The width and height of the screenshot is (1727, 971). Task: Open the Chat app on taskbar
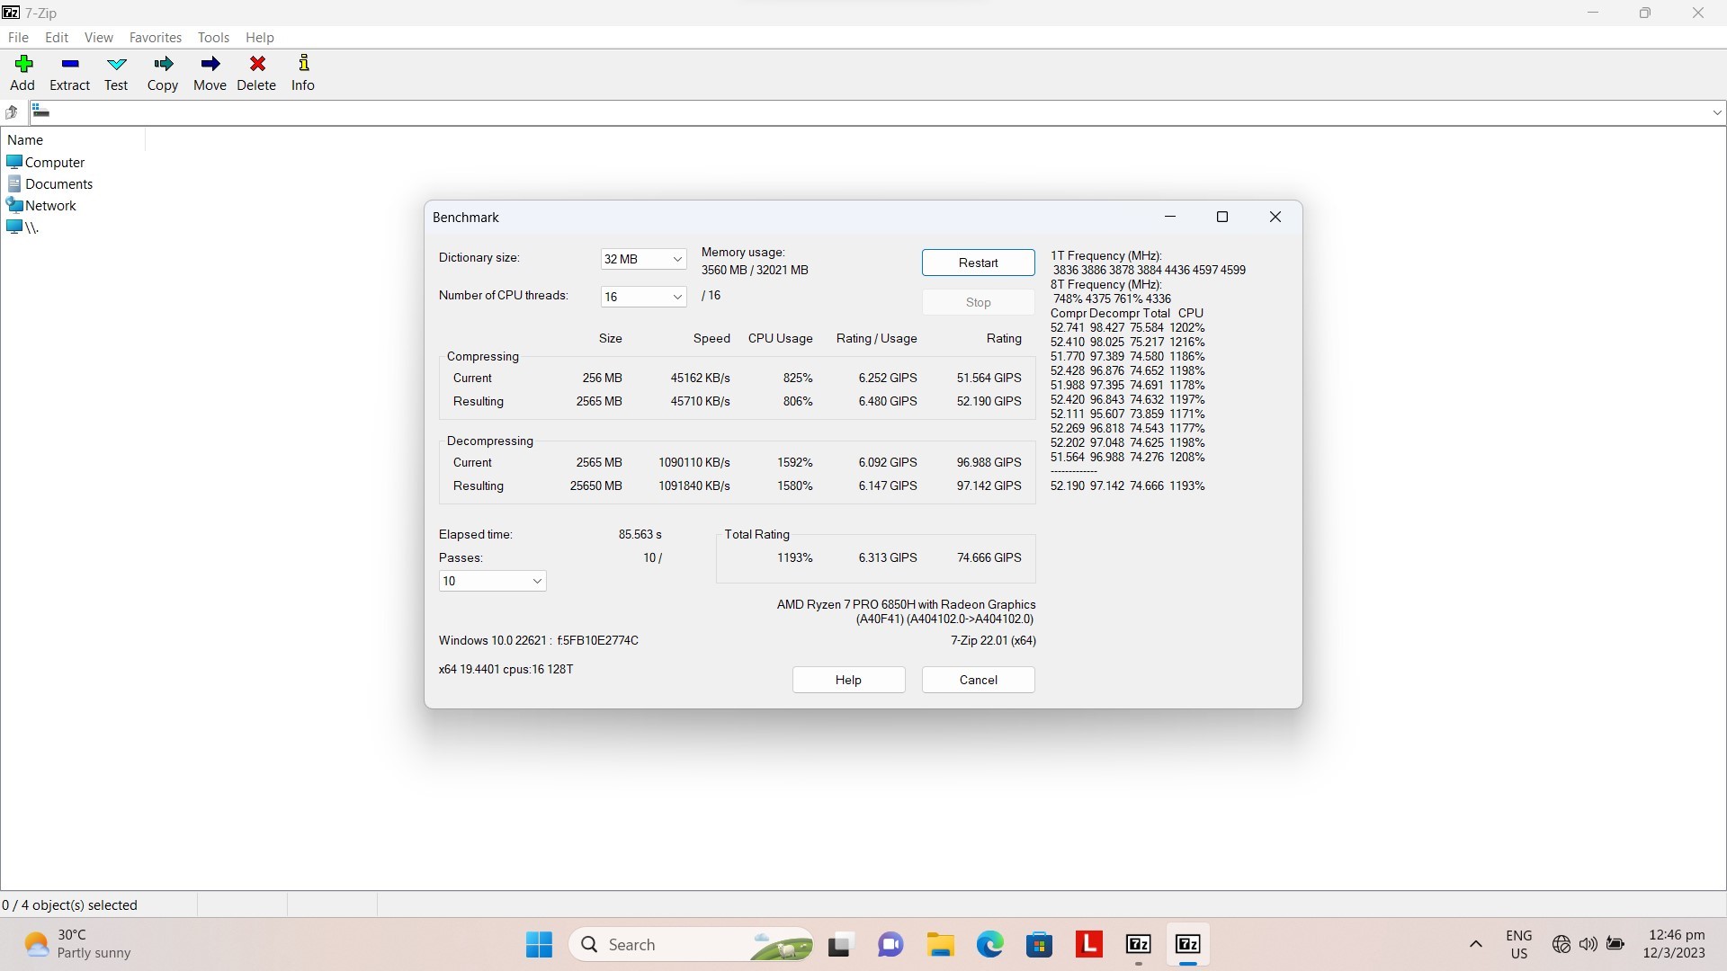(x=890, y=944)
